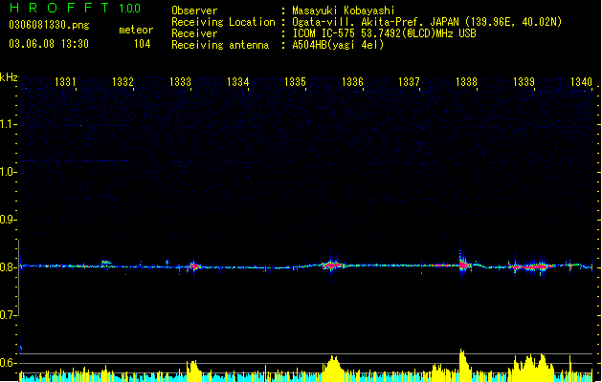Click the 1.0 kHz axis label
Viewport: 602px width, 382px height.
9,172
